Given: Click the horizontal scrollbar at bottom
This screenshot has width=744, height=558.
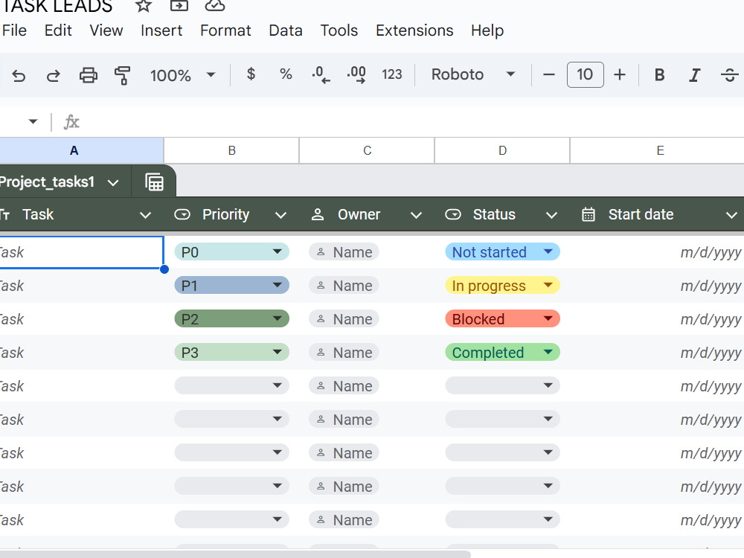Looking at the screenshot, I should click(x=235, y=554).
